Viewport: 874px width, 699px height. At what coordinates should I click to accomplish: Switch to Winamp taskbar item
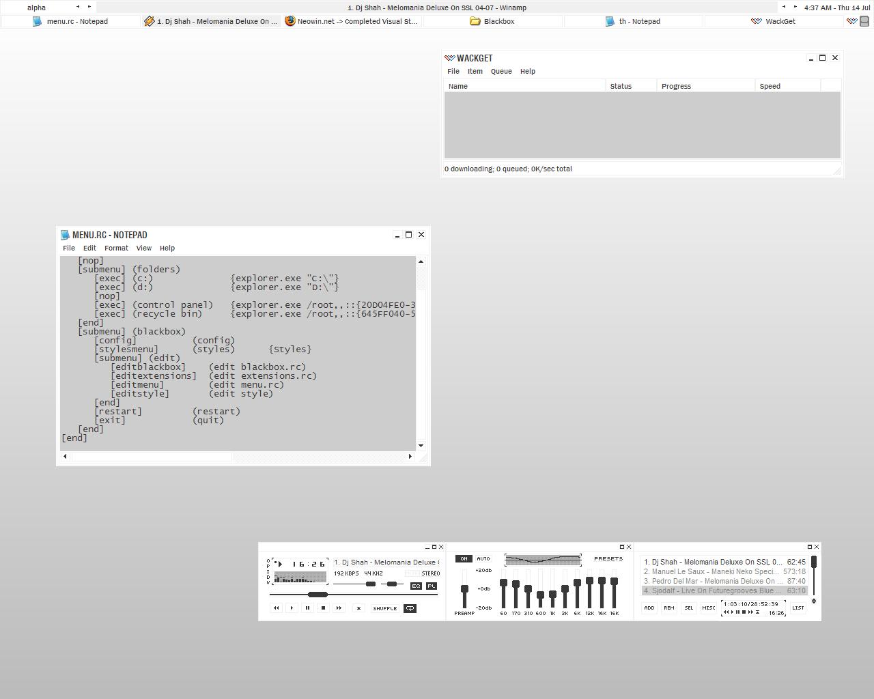click(x=212, y=21)
